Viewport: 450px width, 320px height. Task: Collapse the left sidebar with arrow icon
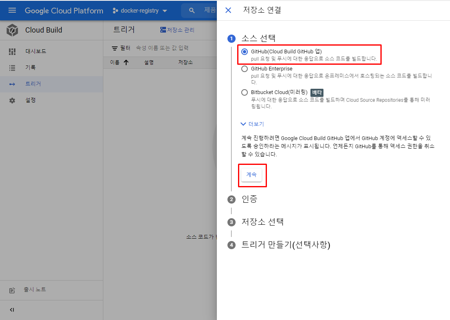(x=12, y=310)
